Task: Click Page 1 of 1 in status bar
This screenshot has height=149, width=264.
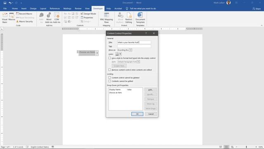Action: click(x=5, y=147)
